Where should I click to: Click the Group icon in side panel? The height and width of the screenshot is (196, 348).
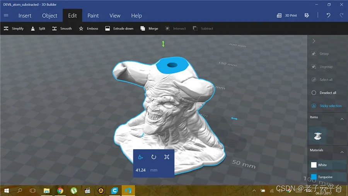(314, 53)
